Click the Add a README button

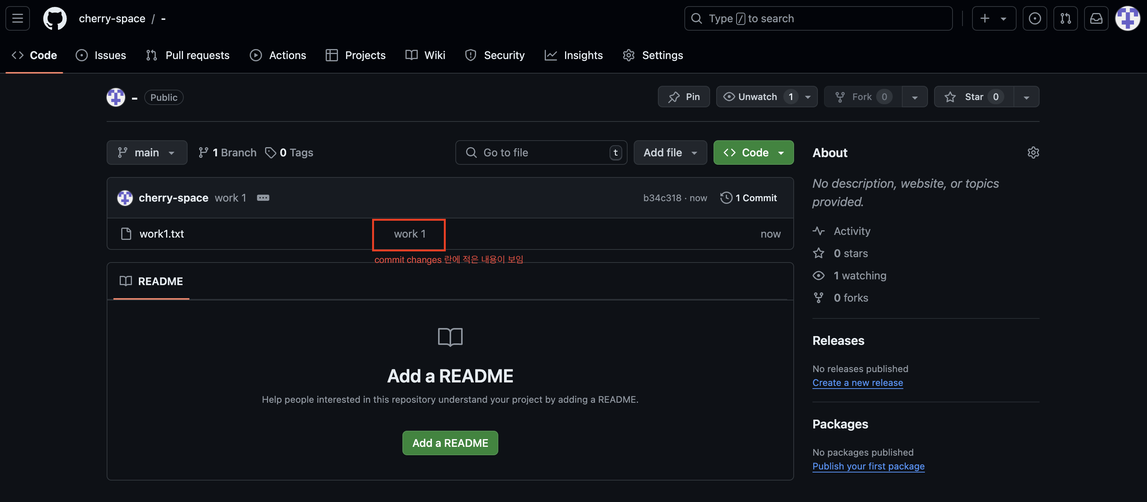pos(450,443)
